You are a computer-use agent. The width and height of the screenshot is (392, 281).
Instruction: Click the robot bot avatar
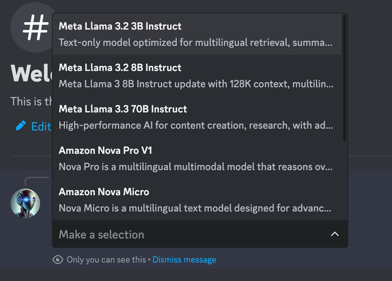[25, 203]
